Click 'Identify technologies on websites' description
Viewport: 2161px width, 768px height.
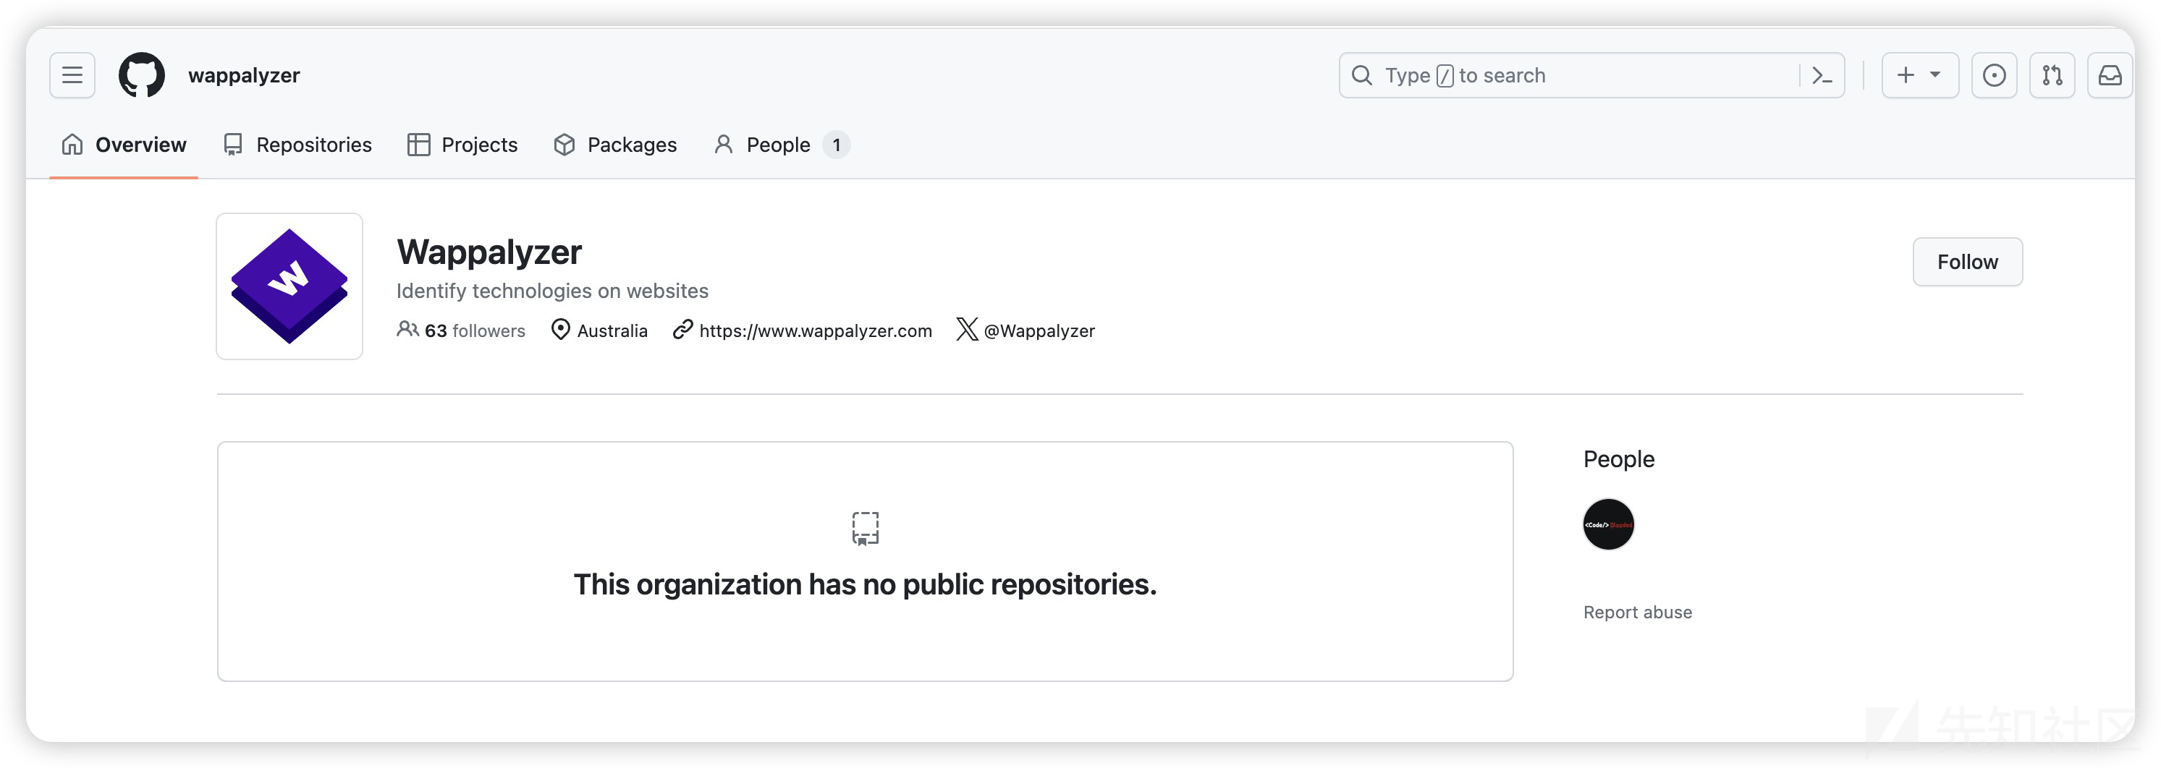point(552,291)
